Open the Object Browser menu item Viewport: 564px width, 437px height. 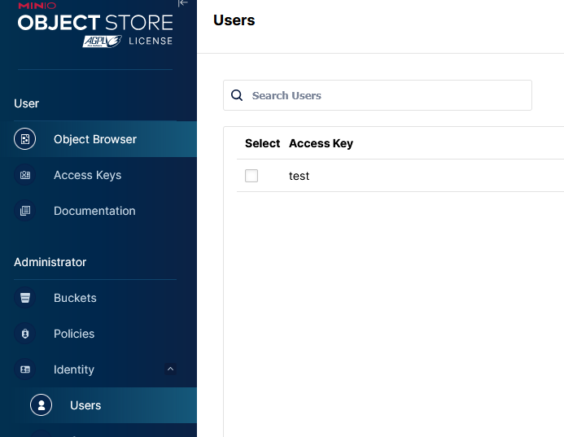click(x=94, y=139)
